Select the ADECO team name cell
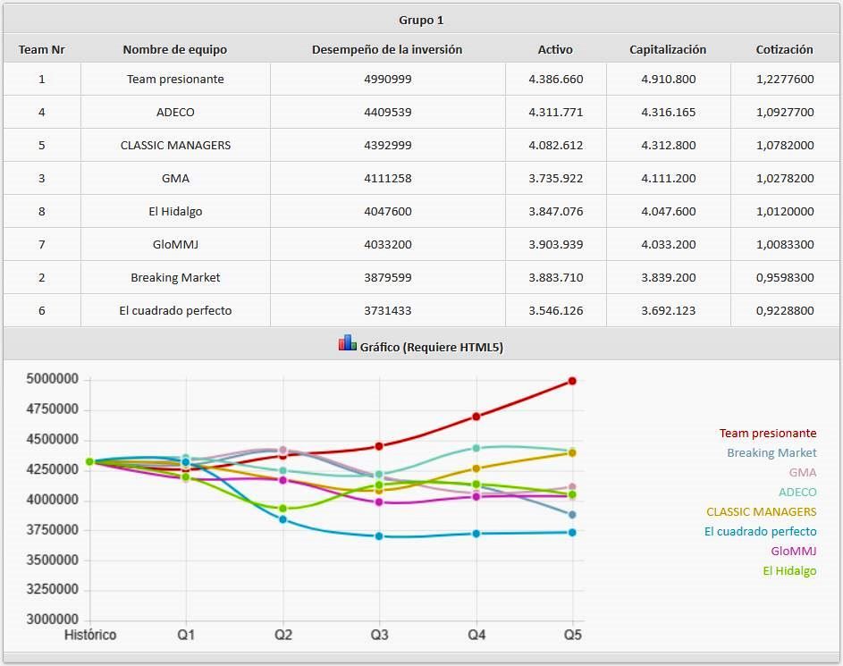The height and width of the screenshot is (666, 843). [175, 113]
